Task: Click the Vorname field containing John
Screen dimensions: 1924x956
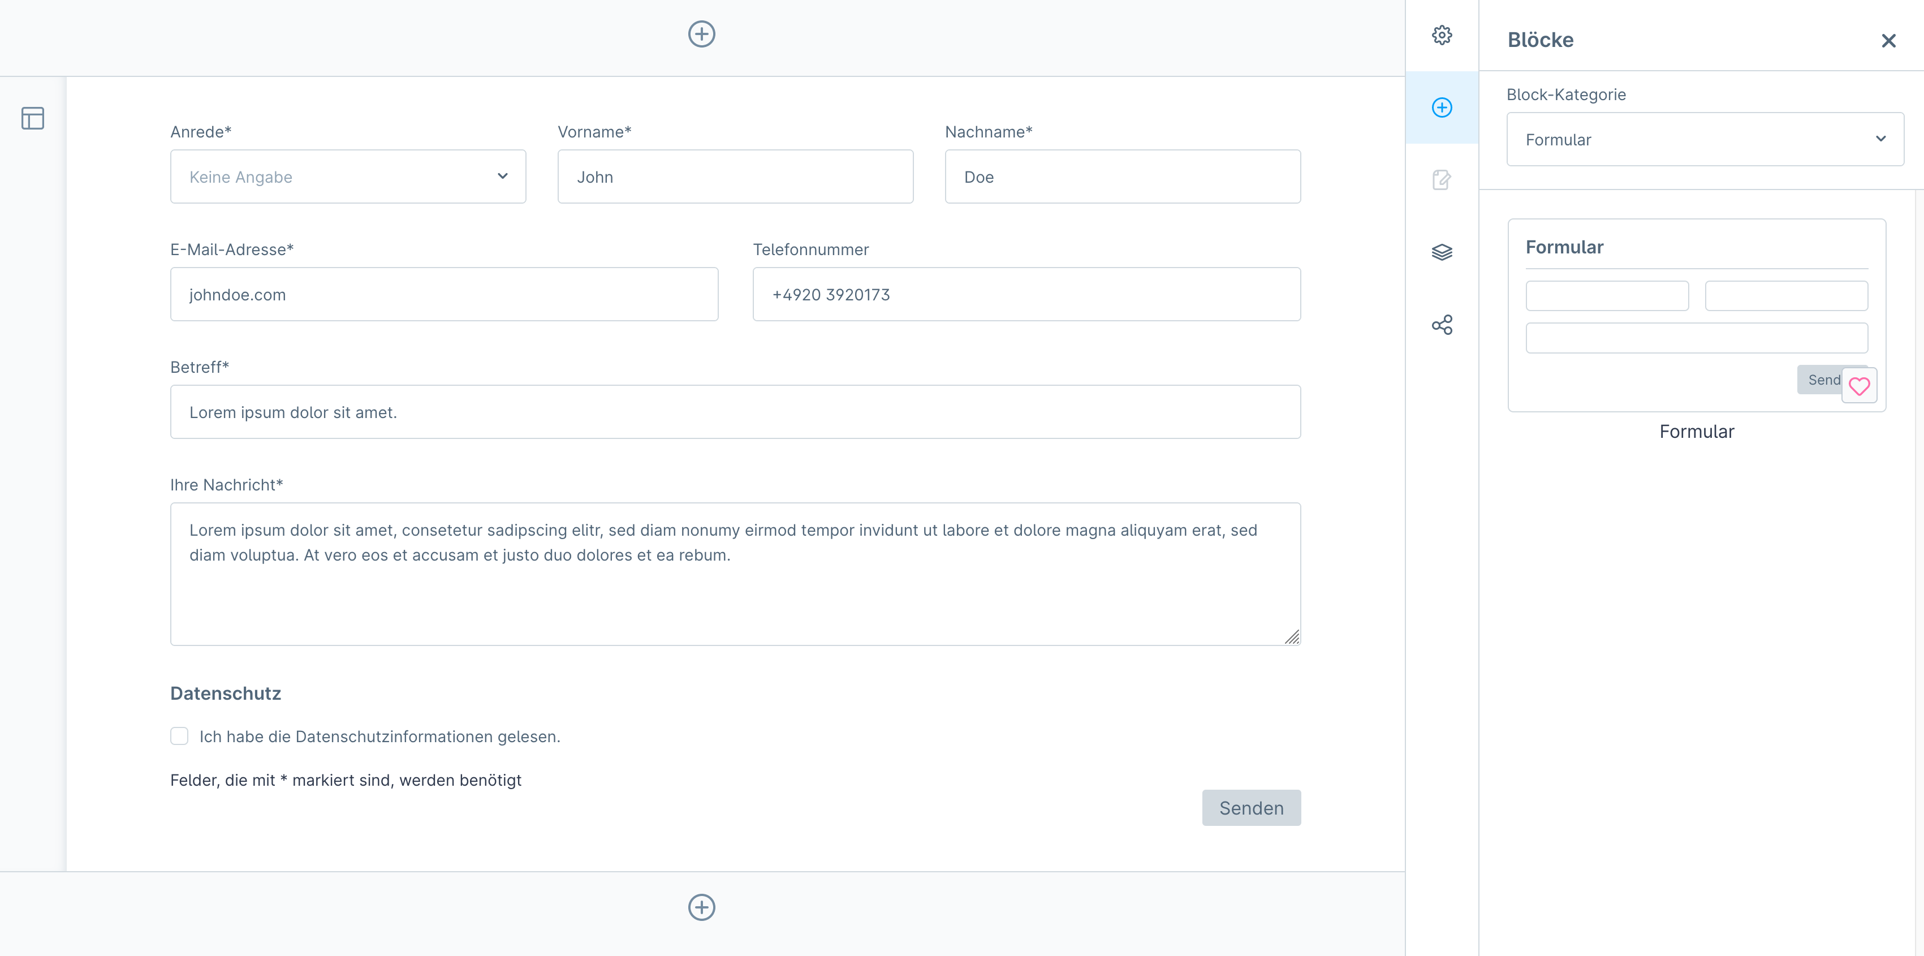Action: pos(735,177)
